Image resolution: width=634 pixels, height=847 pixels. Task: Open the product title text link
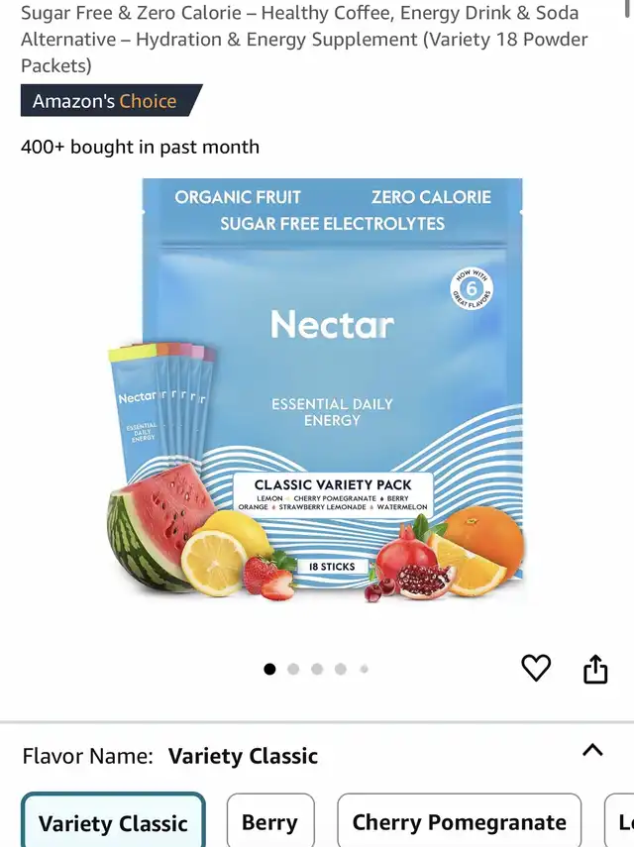pos(304,39)
